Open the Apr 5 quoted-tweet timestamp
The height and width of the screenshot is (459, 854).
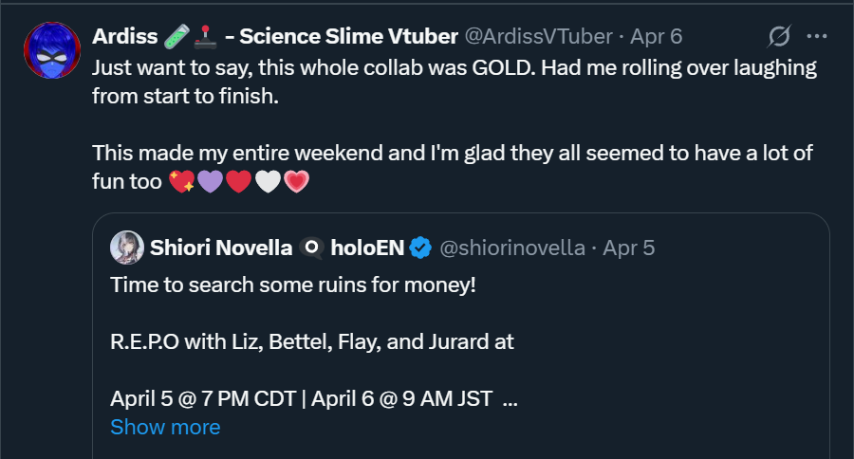pos(628,248)
